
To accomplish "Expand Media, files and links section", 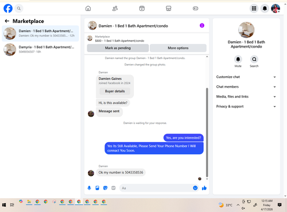I will coord(246,96).
